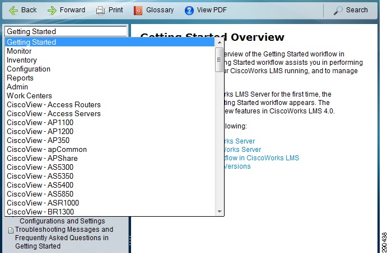Open the workflow in CiscoWorks LMS link
The width and height of the screenshot is (387, 253).
pyautogui.click(x=262, y=157)
